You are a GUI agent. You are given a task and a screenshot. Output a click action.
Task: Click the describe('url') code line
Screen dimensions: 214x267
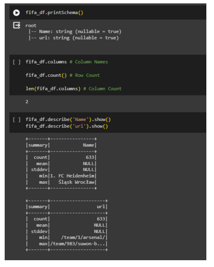(x=67, y=126)
